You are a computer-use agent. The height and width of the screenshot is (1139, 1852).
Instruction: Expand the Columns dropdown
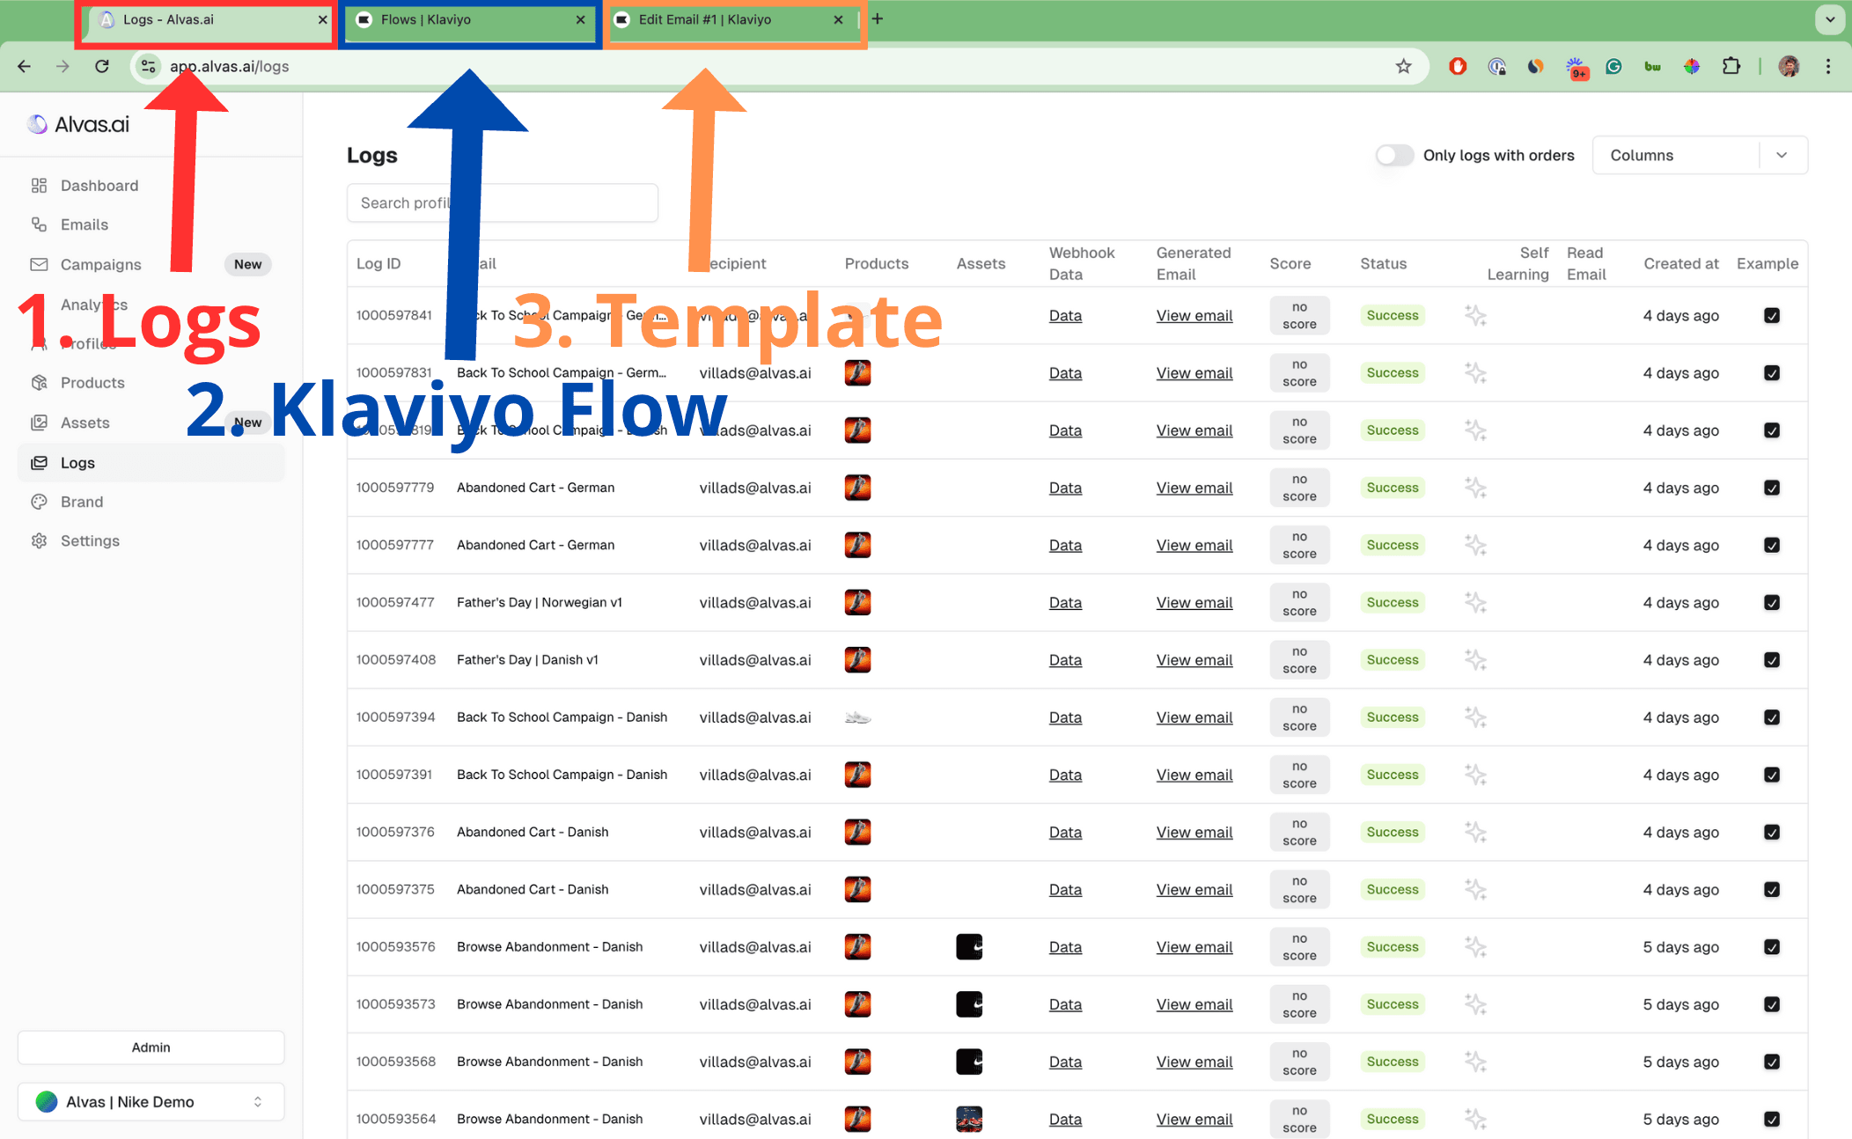pos(1700,155)
